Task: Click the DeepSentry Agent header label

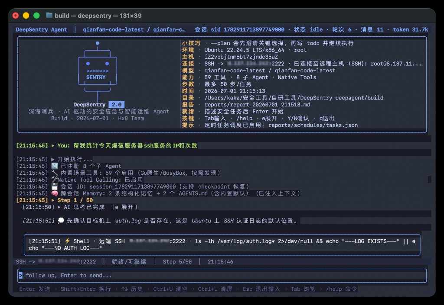Action: coord(41,29)
